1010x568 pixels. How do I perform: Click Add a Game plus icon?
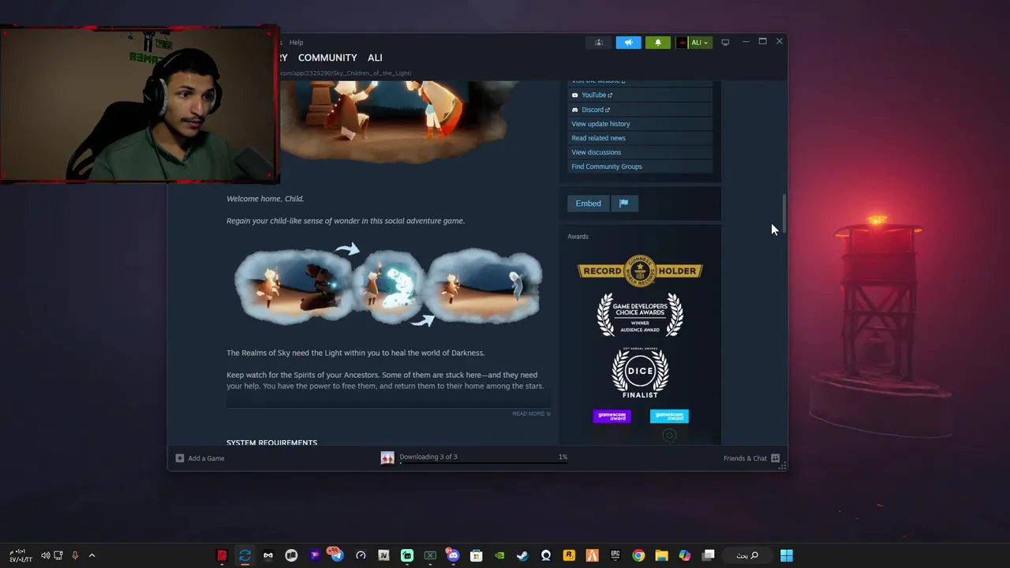[180, 458]
